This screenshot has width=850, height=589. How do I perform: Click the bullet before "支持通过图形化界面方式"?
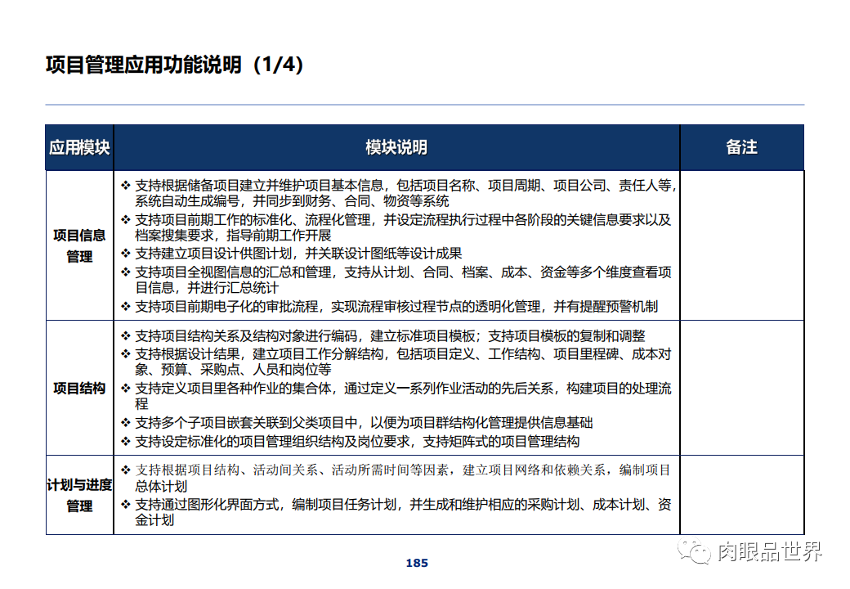[124, 506]
